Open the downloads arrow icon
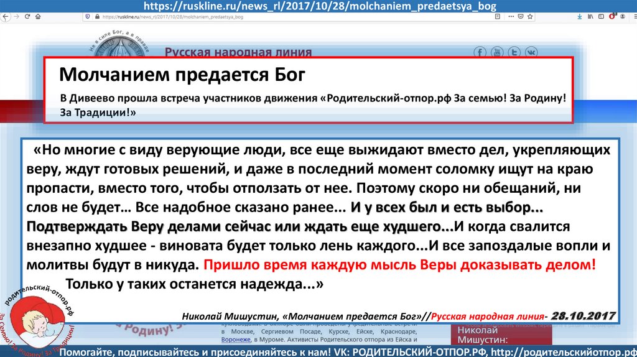Viewport: 637px width, 357px height. [579, 17]
